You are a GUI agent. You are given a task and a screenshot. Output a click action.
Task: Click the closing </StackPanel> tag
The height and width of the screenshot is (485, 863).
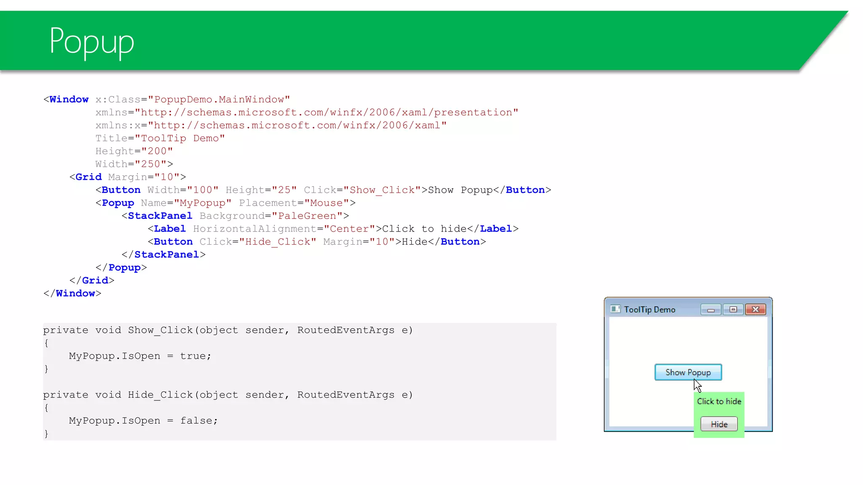[163, 255]
